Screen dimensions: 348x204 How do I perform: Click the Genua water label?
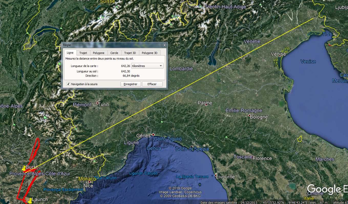click(154, 149)
